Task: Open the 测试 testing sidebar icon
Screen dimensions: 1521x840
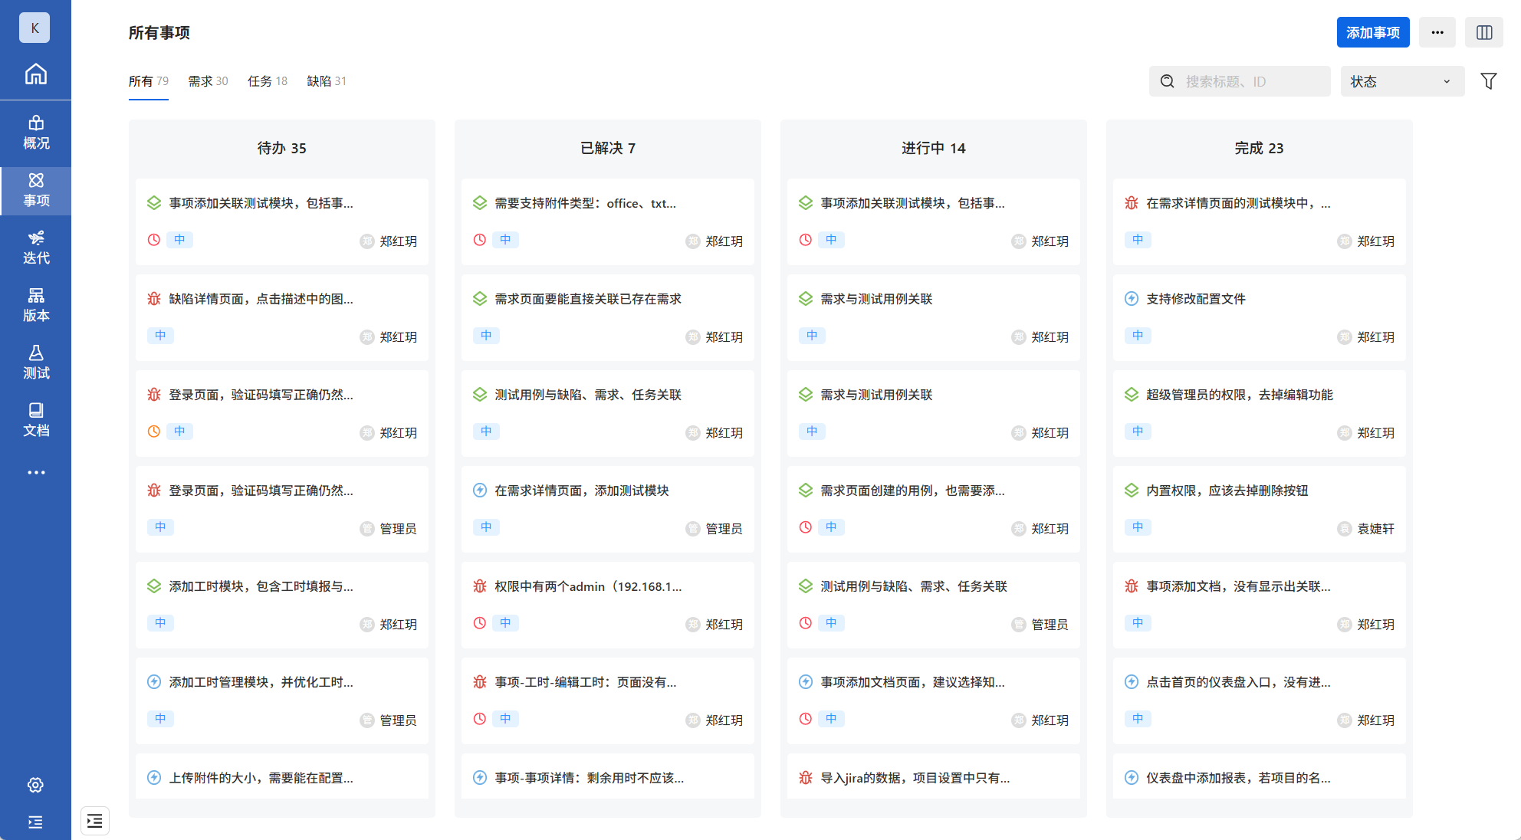Action: click(35, 363)
